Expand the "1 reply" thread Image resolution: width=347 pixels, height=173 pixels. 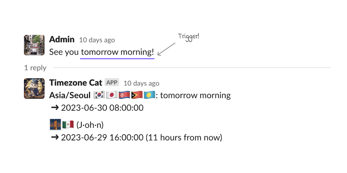(x=35, y=68)
